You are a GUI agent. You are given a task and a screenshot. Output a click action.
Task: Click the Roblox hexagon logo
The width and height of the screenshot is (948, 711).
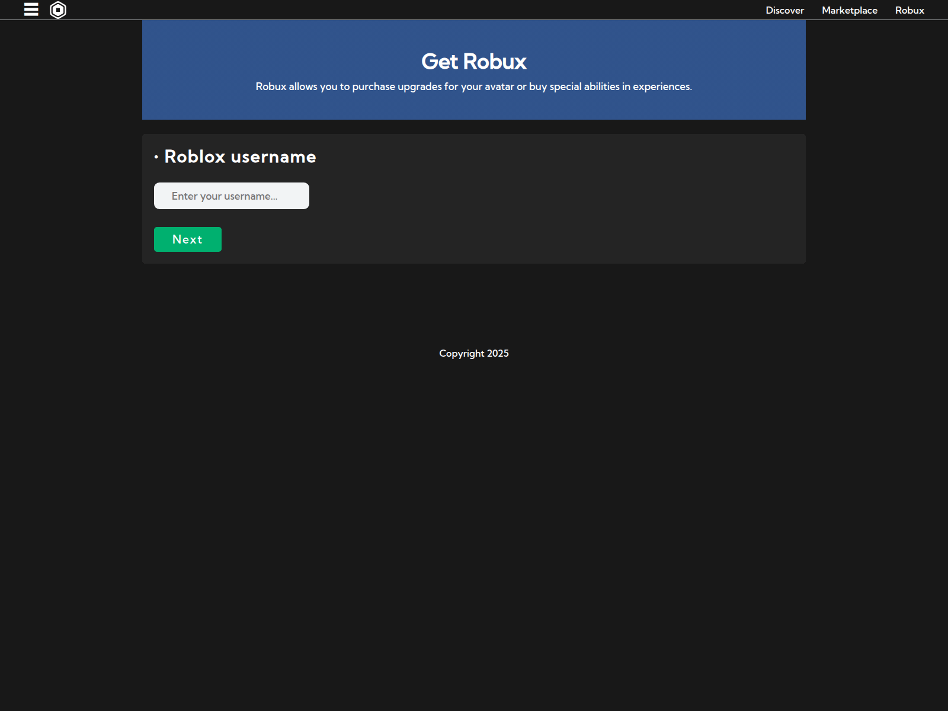click(x=58, y=10)
